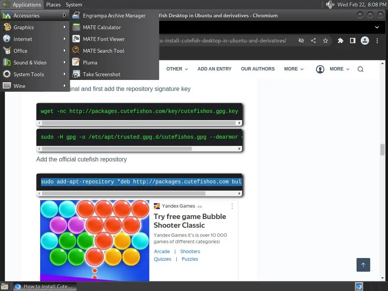The width and height of the screenshot is (388, 291).
Task: Click the site user account icon
Action: pyautogui.click(x=320, y=69)
